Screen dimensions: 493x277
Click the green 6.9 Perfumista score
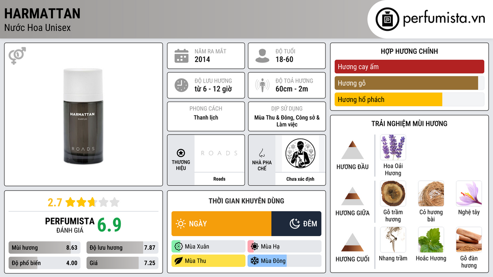[x=109, y=225]
